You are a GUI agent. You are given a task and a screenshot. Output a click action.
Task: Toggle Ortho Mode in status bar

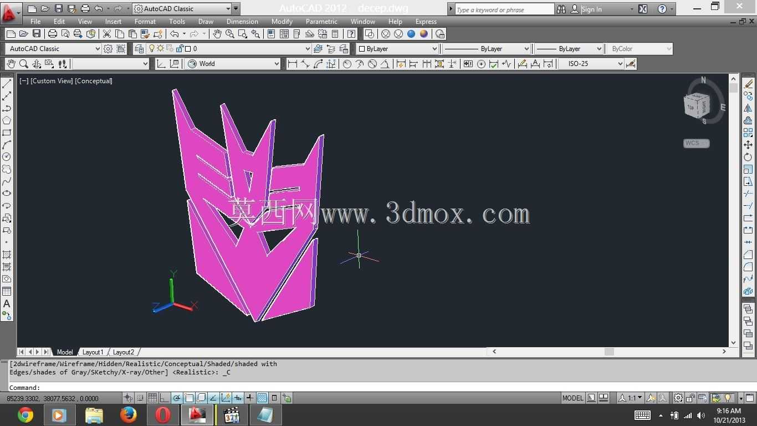(x=165, y=398)
